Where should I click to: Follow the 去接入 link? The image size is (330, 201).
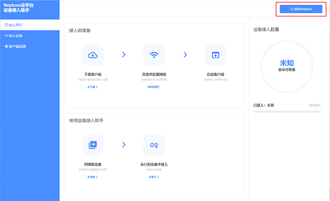tap(154, 177)
